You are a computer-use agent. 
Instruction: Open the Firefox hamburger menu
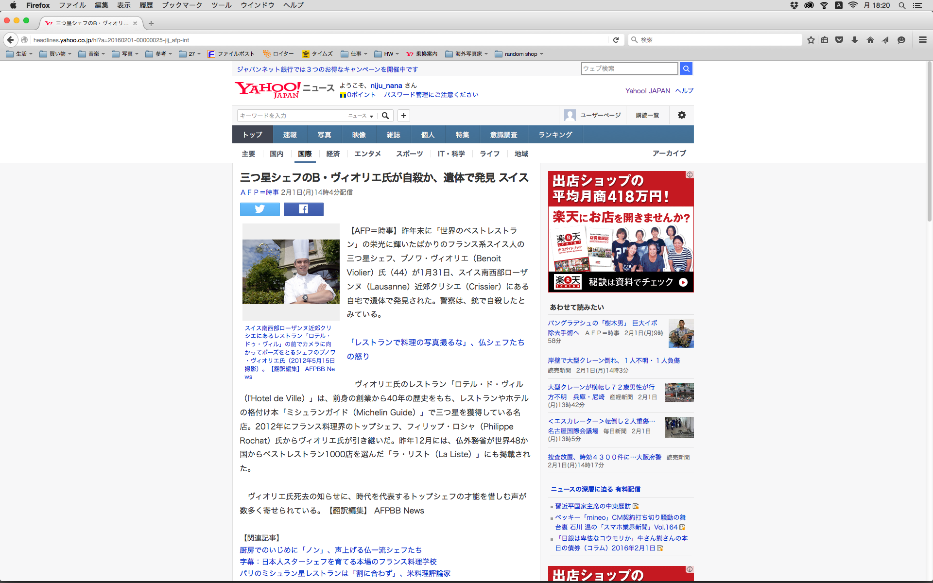922,40
